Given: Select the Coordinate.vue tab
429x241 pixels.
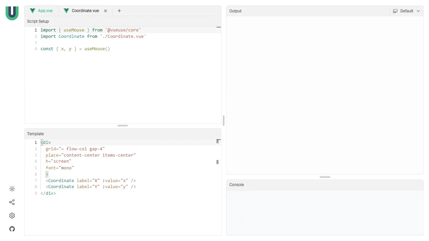Looking at the screenshot, I should [x=85, y=11].
